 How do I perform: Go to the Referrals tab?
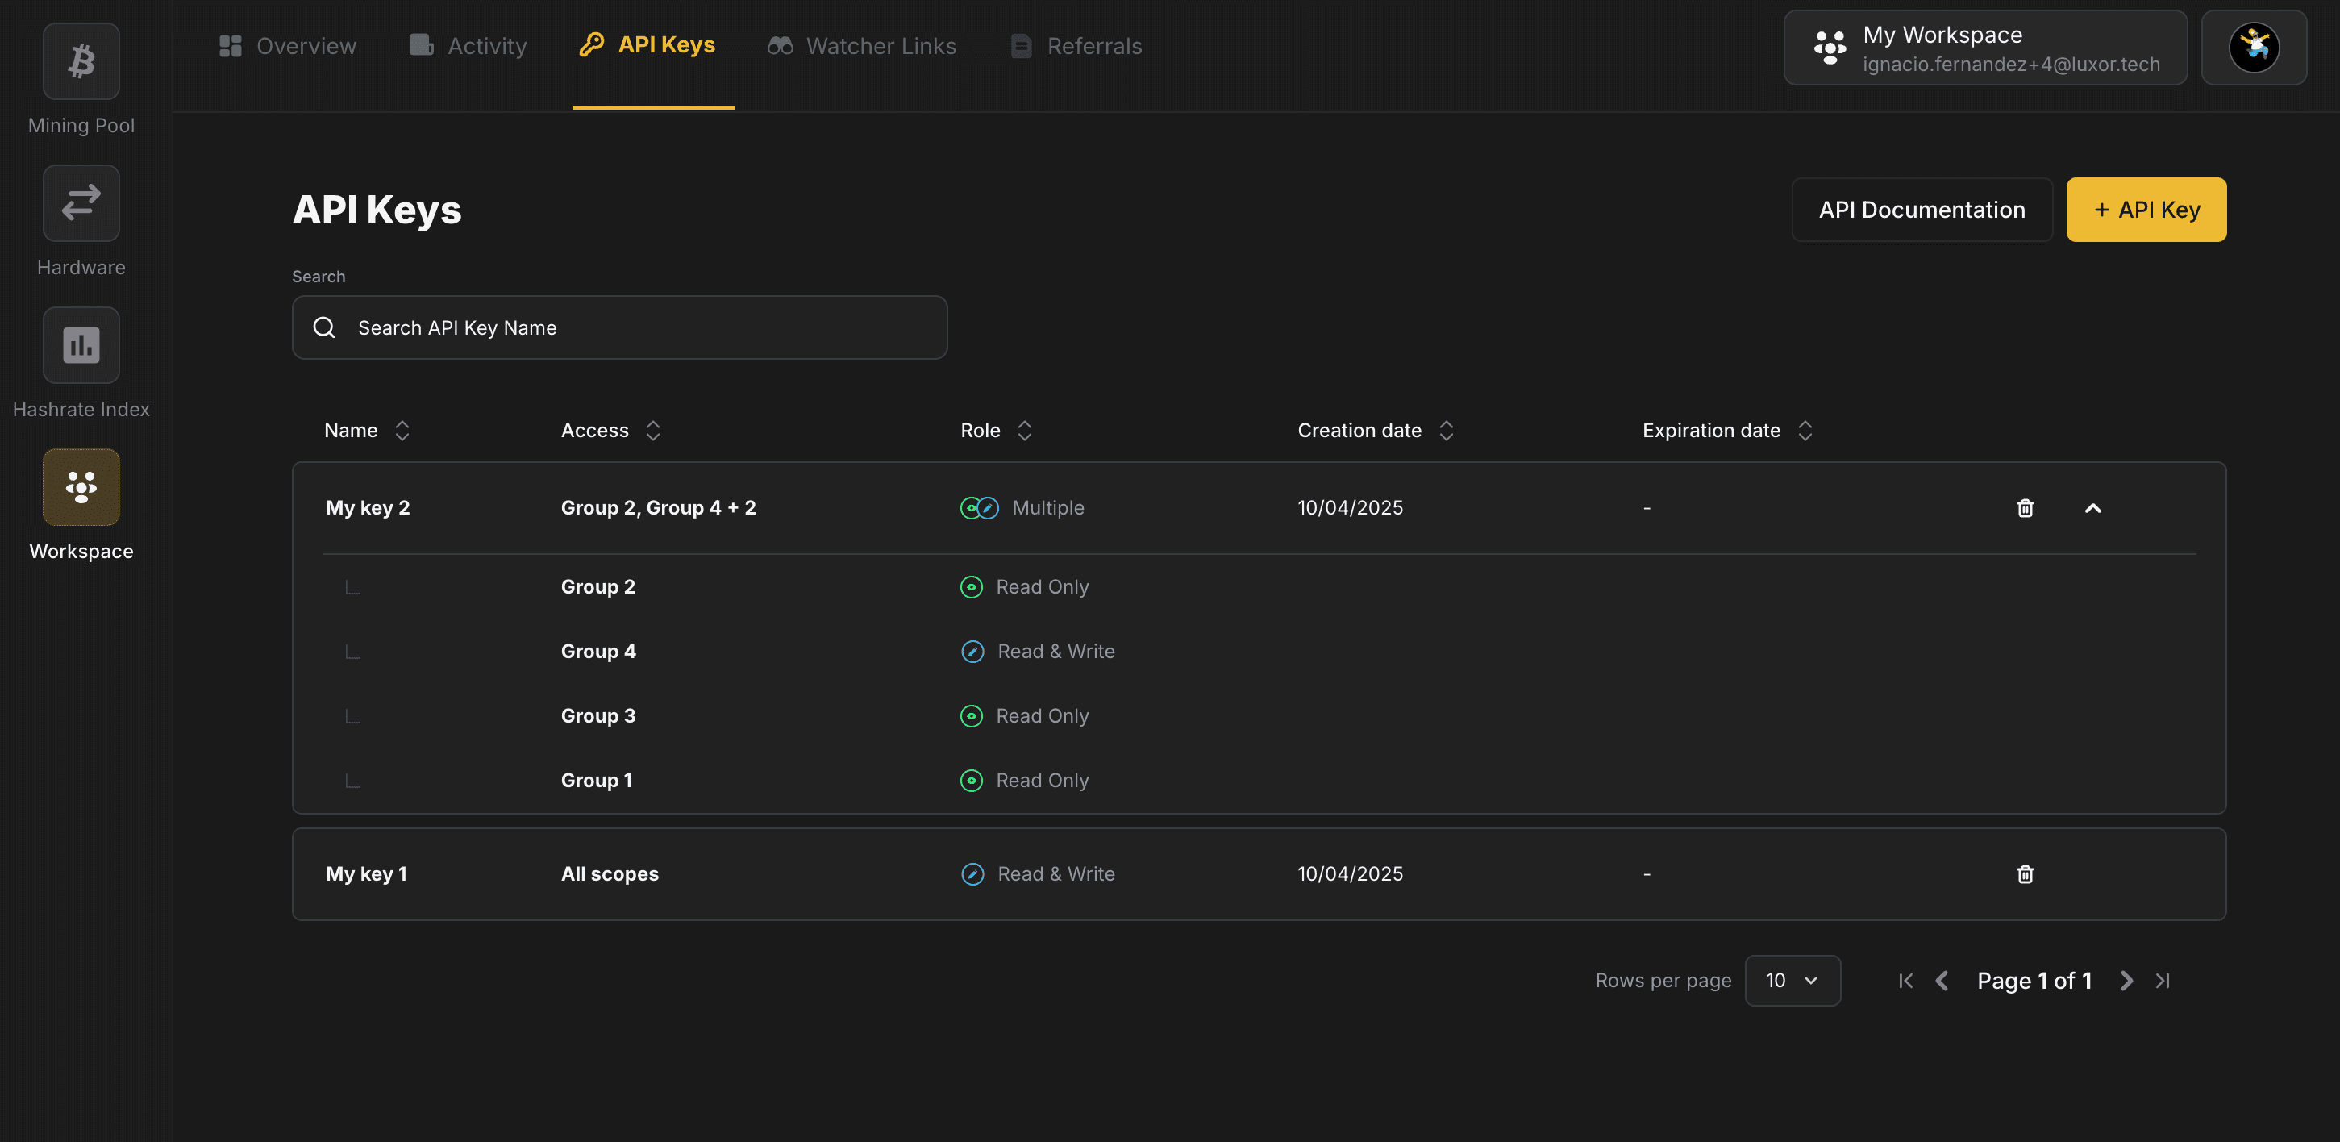pos(1076,45)
